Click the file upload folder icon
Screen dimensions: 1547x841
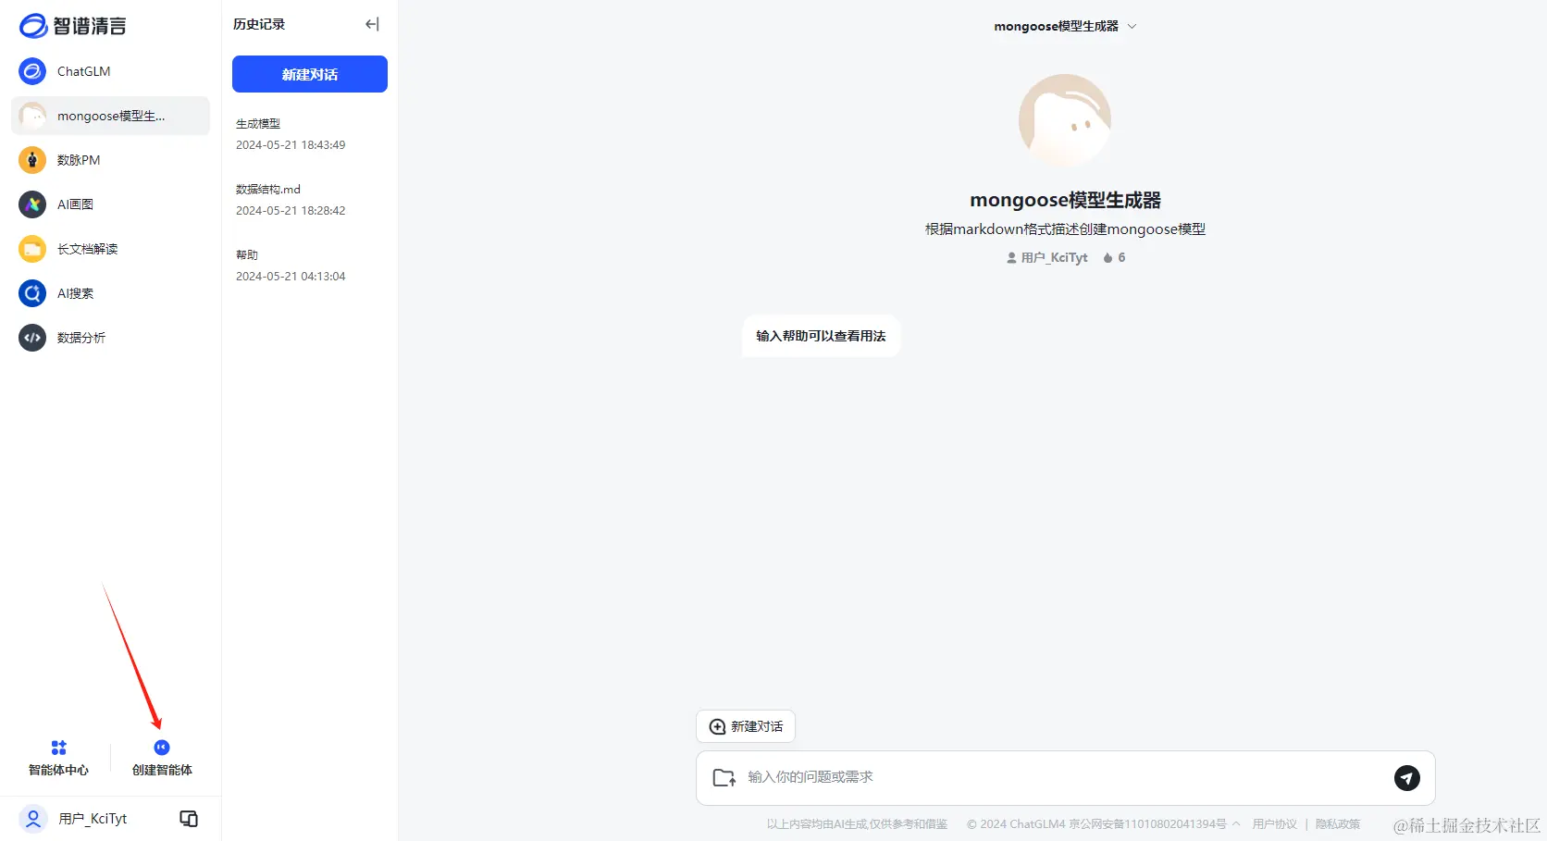click(x=724, y=778)
